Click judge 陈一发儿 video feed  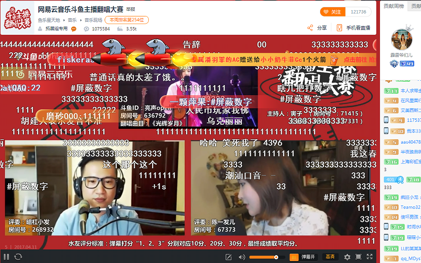tap(281, 188)
